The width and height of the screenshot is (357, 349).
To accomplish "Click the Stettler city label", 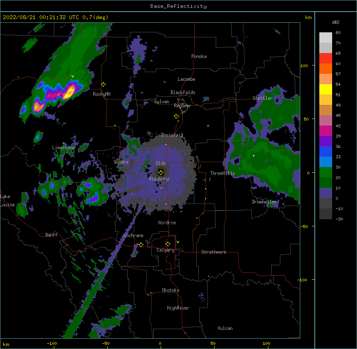I will (x=263, y=98).
